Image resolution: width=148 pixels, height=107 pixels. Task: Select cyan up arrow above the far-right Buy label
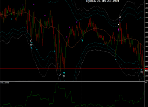coord(142,70)
